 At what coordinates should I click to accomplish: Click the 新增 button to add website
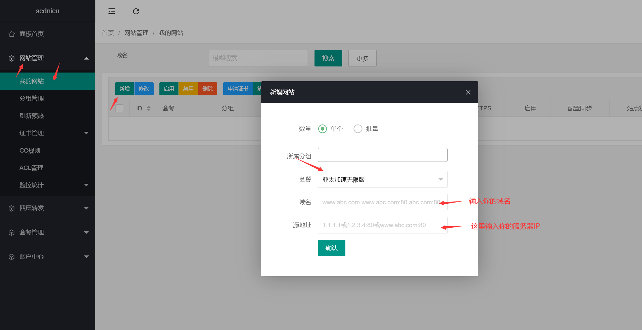(x=124, y=89)
